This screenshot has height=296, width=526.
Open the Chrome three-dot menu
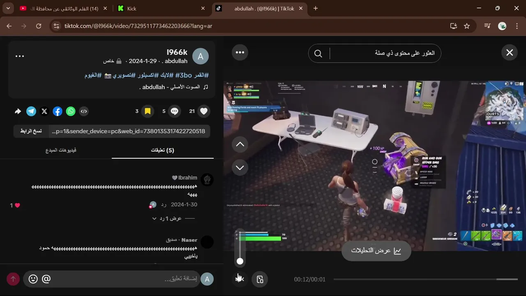(x=516, y=26)
